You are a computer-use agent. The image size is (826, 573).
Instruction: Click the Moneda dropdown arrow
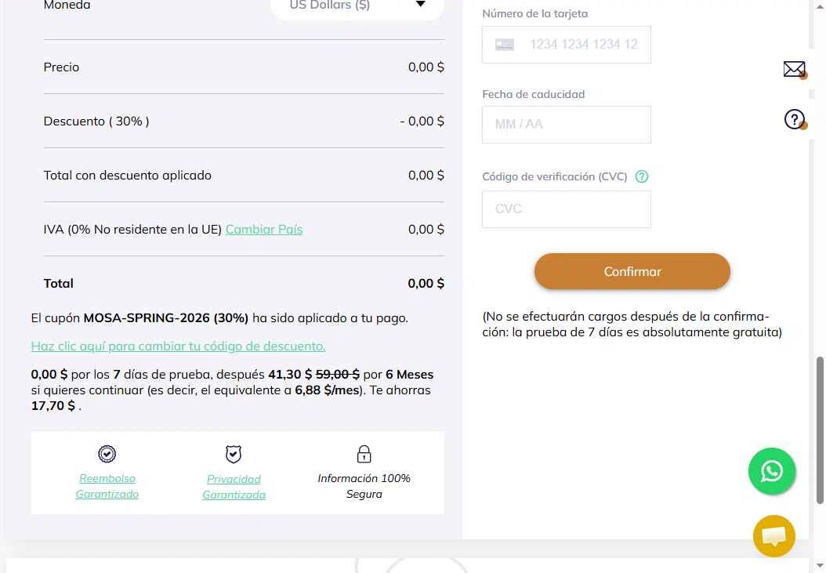pyautogui.click(x=420, y=4)
